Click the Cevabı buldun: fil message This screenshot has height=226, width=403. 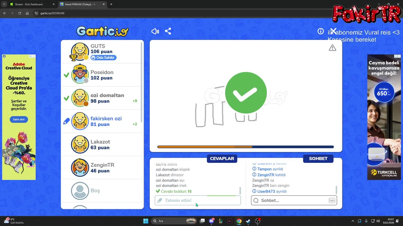[x=173, y=191]
